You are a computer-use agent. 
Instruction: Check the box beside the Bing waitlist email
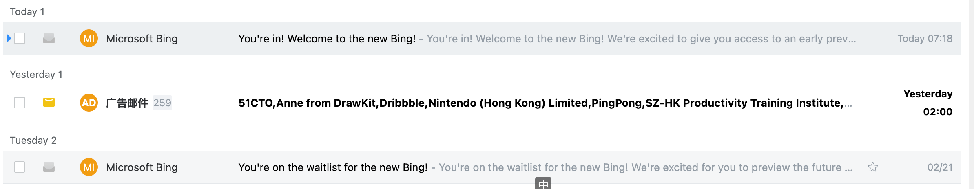pyautogui.click(x=20, y=167)
